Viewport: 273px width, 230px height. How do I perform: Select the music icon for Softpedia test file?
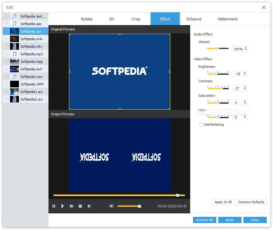(x=14, y=16)
